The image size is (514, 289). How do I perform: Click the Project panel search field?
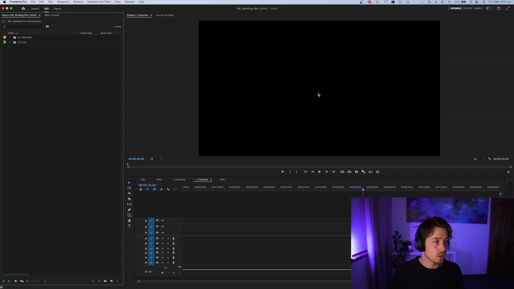point(22,26)
